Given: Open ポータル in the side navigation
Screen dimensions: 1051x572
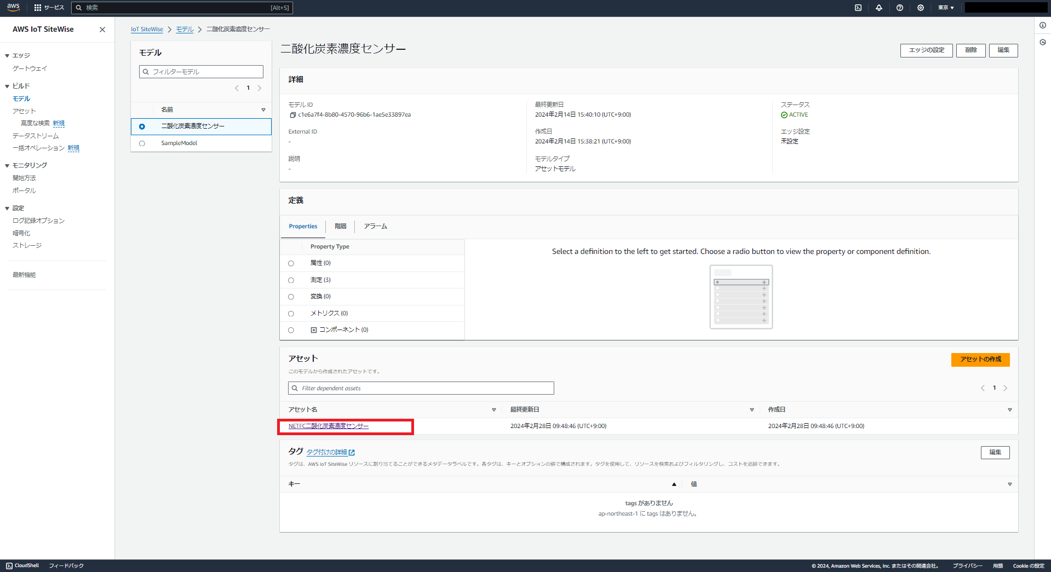Looking at the screenshot, I should [24, 190].
